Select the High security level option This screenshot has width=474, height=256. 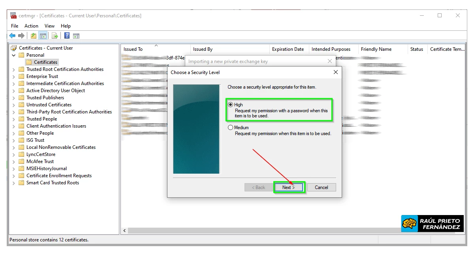[x=231, y=105]
